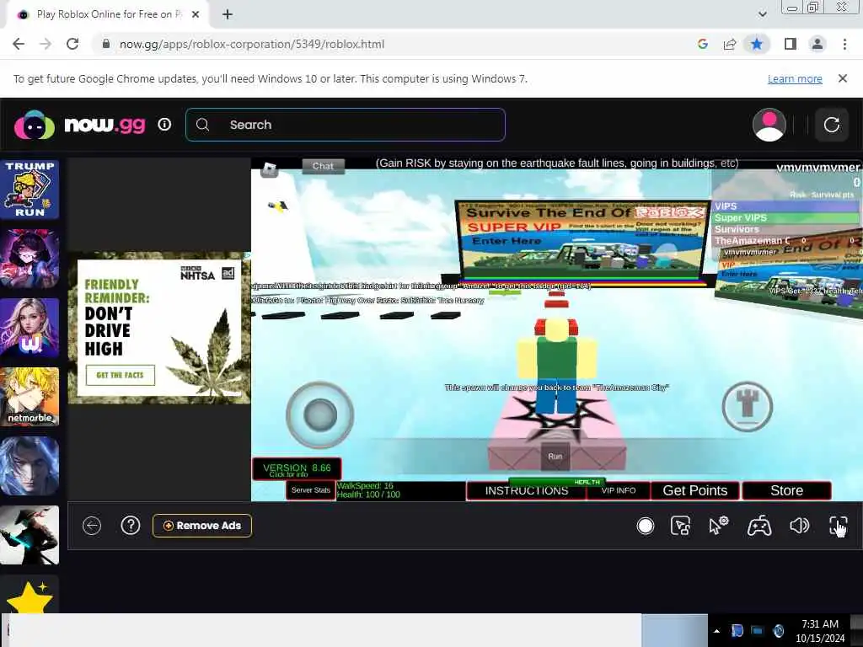Open the Roblox menu icon
Viewport: 863px width, 647px height.
click(269, 169)
